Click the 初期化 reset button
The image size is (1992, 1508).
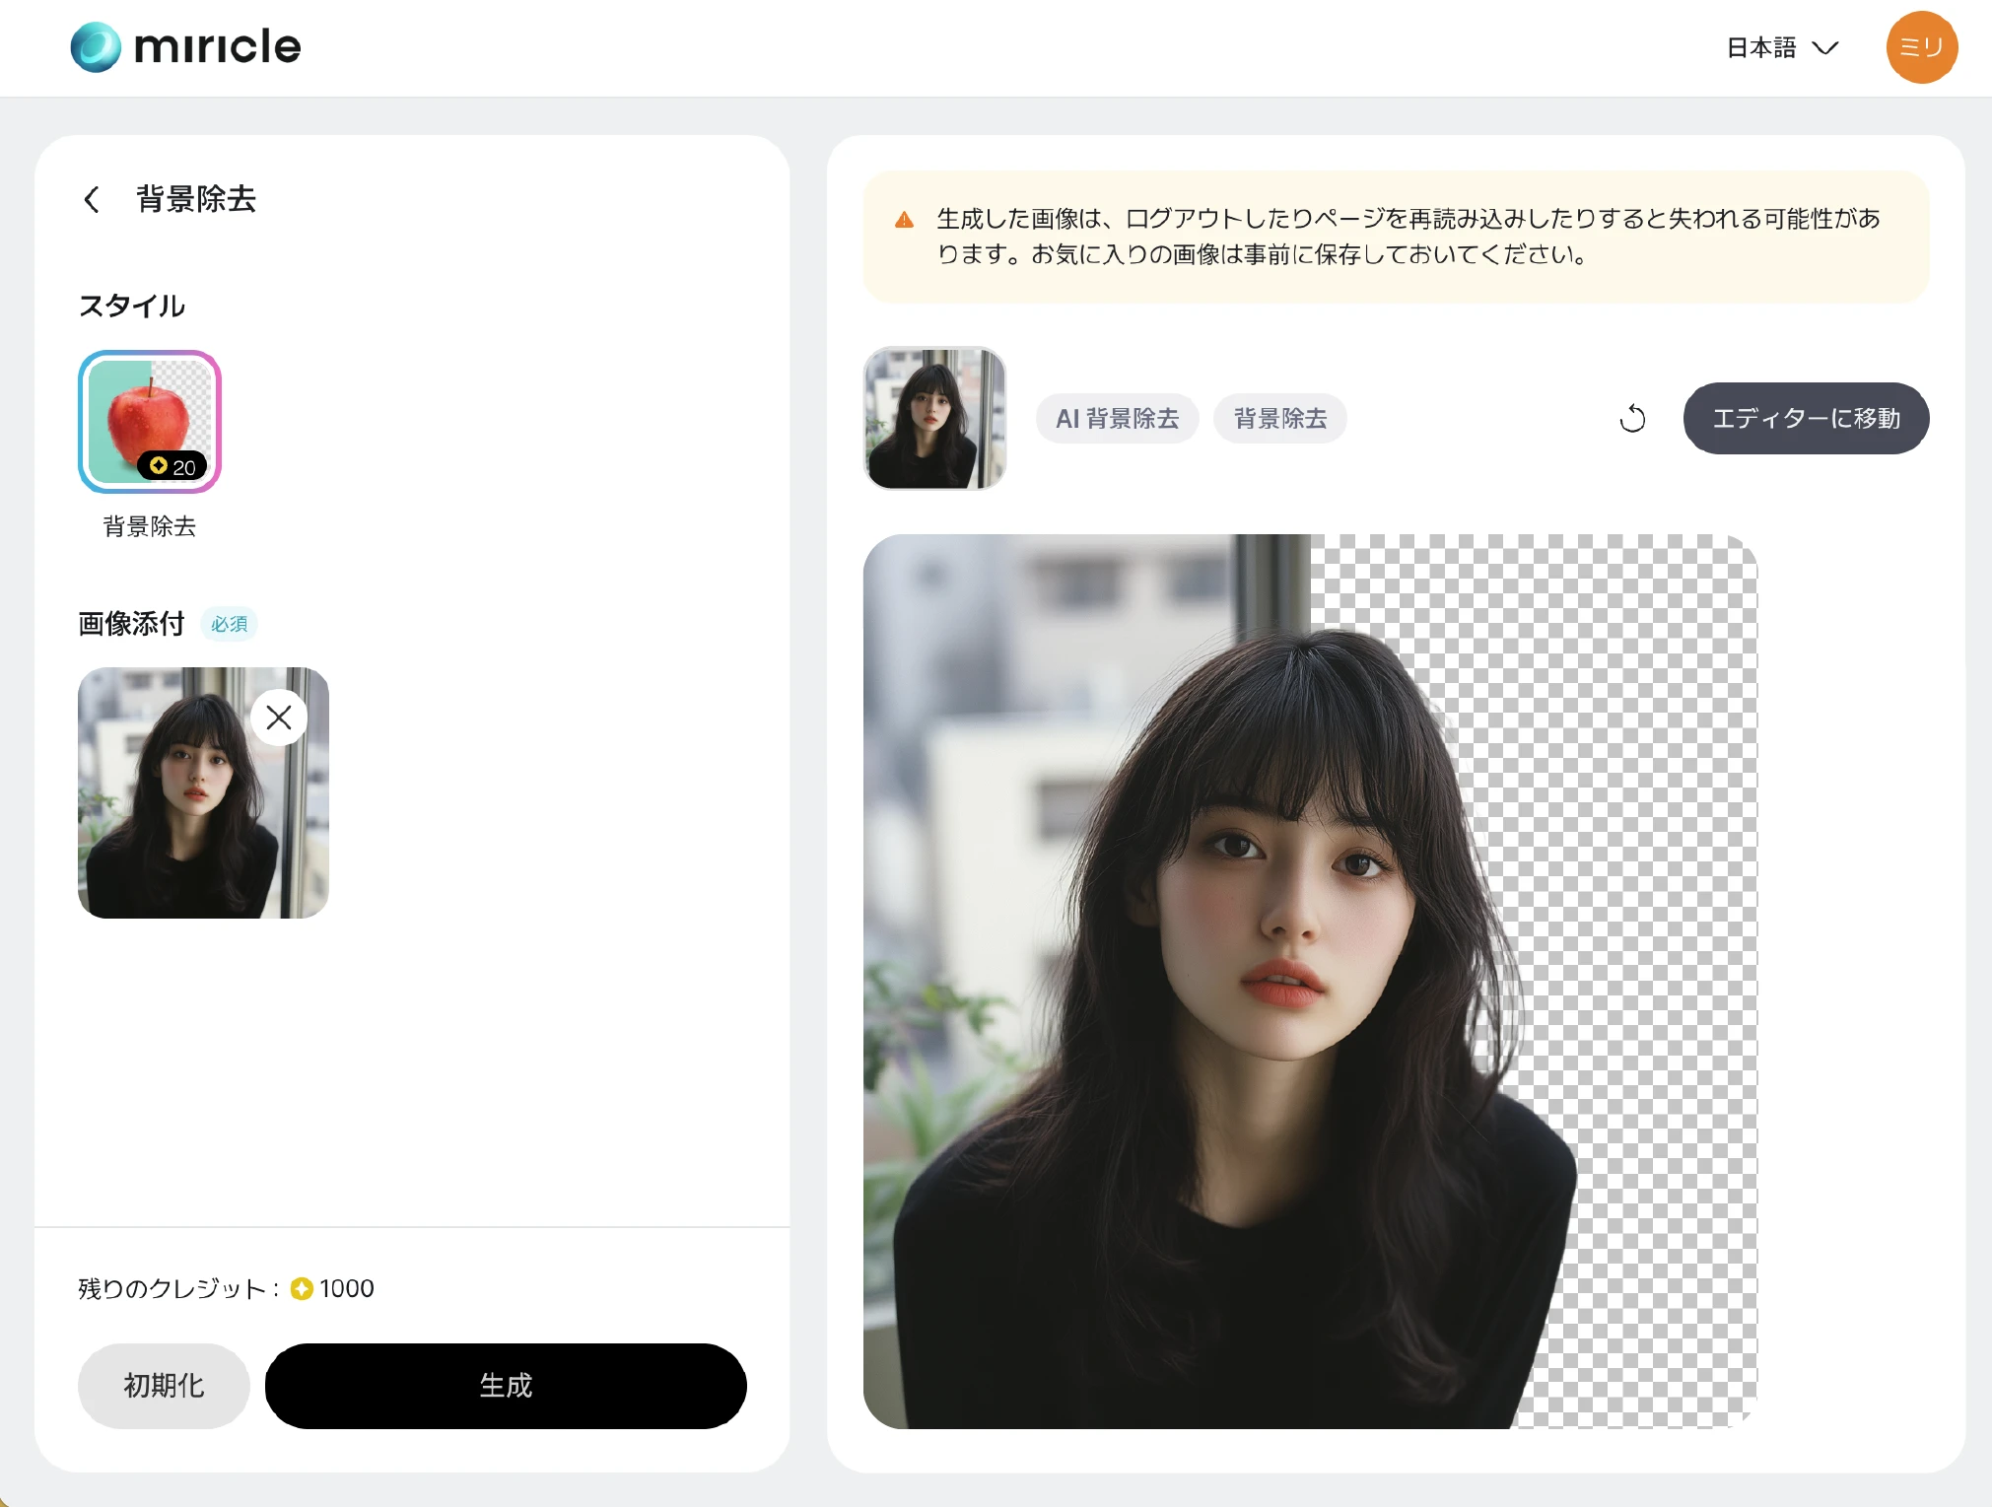point(163,1386)
